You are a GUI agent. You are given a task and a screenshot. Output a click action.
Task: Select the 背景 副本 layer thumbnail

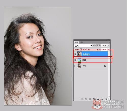pyautogui.click(x=80, y=54)
